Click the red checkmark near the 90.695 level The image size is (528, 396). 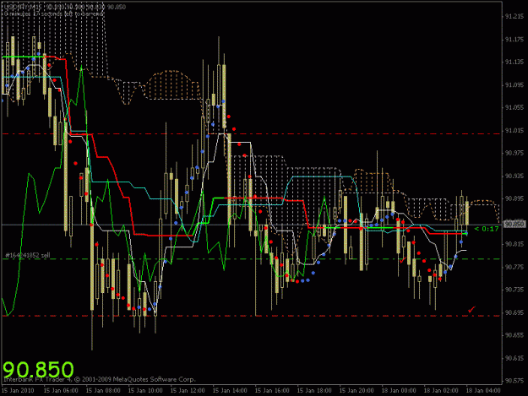coord(471,309)
